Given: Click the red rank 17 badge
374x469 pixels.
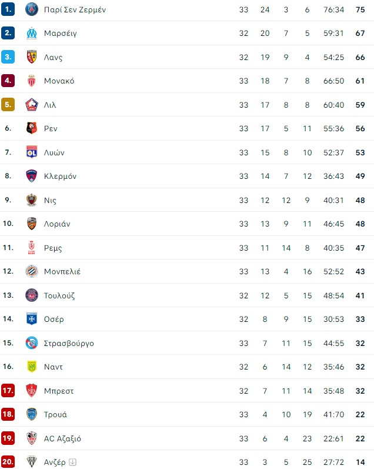Looking at the screenshot, I should [8, 390].
